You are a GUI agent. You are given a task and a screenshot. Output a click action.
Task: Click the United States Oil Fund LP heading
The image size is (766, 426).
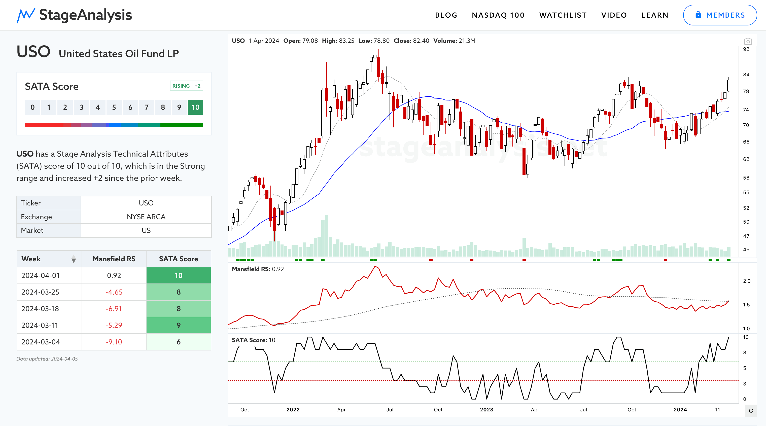pyautogui.click(x=119, y=54)
